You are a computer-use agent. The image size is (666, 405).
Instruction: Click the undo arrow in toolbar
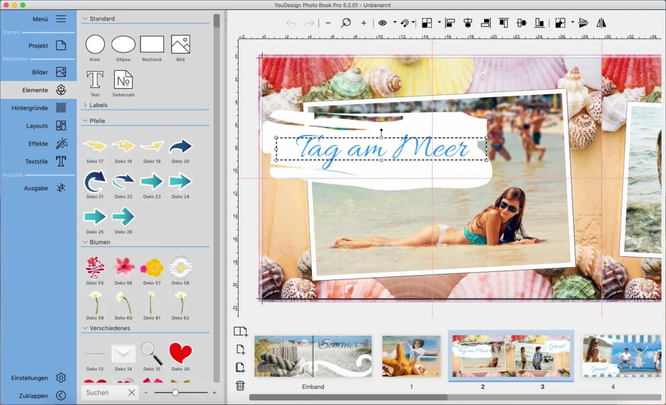(291, 23)
